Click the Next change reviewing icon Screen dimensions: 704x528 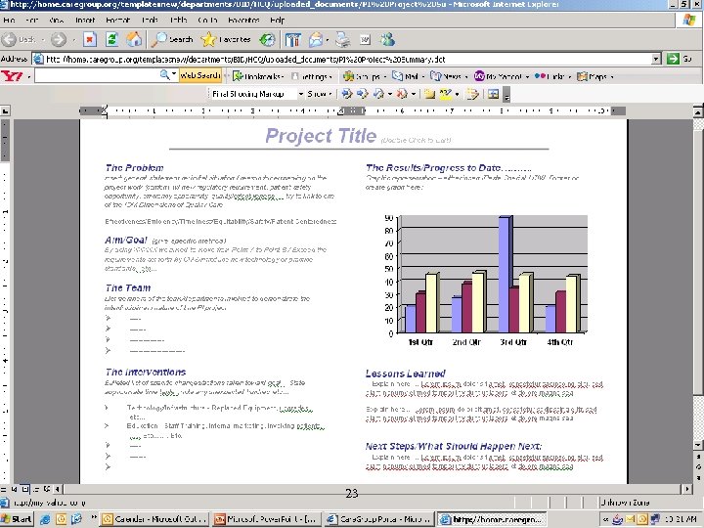[363, 94]
